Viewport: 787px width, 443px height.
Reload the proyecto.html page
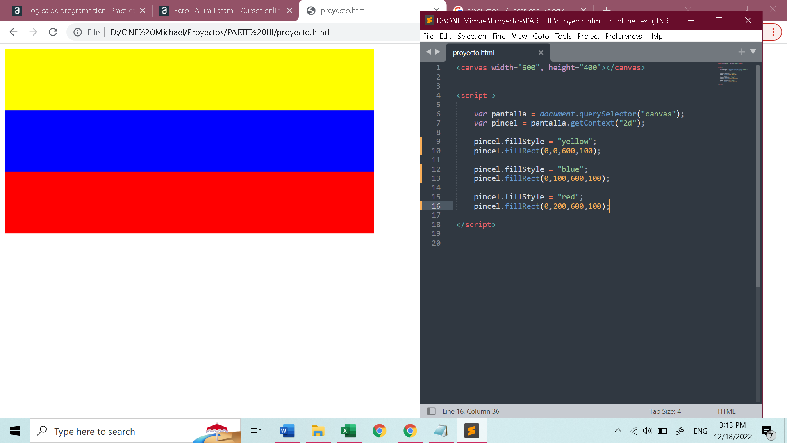click(53, 32)
